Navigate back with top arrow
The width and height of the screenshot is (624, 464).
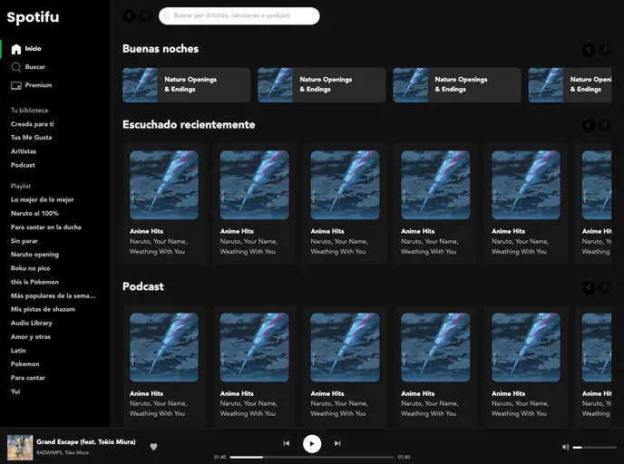click(x=129, y=15)
